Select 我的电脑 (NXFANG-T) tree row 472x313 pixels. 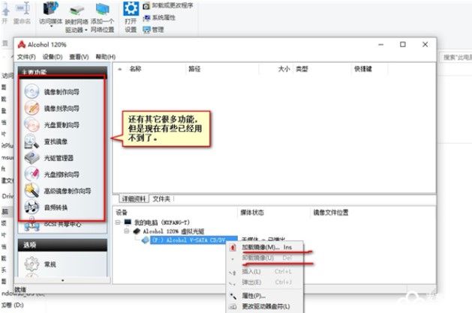click(162, 222)
